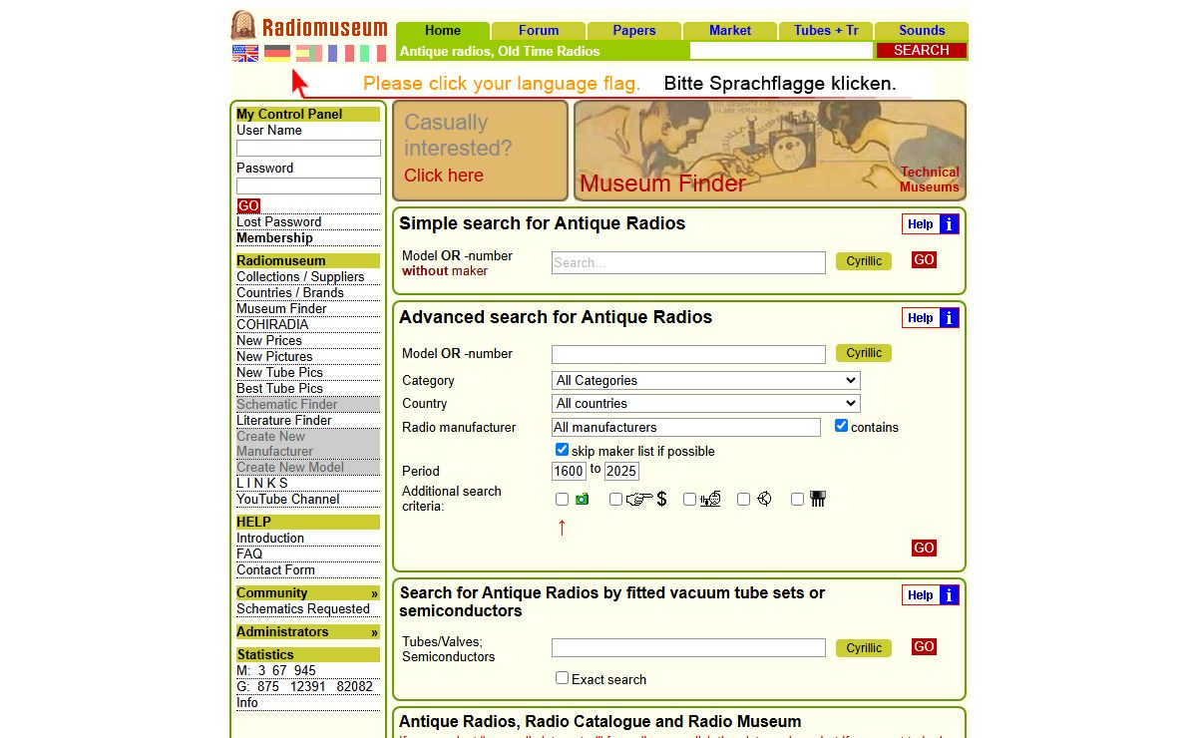The height and width of the screenshot is (738, 1197).
Task: Switch to the Papers tab
Action: coord(634,31)
